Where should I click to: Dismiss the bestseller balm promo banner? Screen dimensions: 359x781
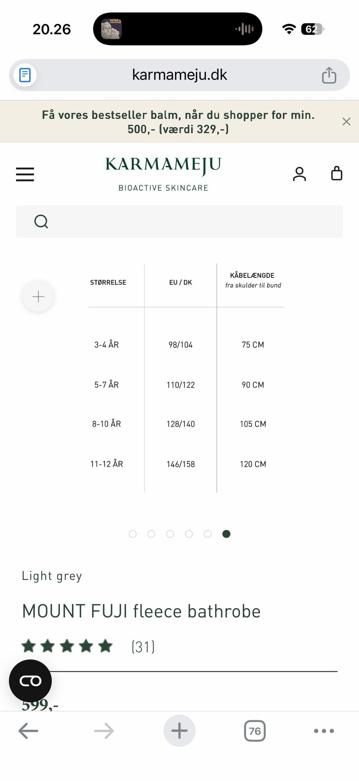[x=346, y=122]
